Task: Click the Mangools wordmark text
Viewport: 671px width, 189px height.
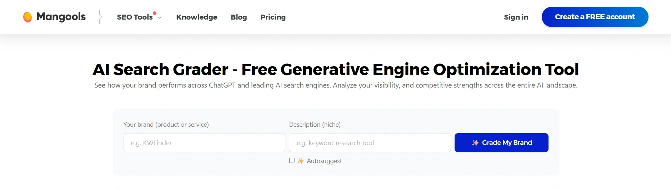Action: click(x=61, y=17)
